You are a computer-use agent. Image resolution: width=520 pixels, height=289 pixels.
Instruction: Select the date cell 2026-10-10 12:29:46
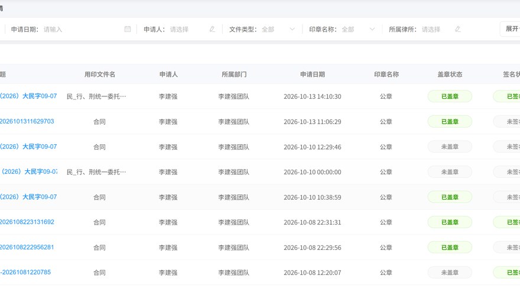click(x=313, y=147)
